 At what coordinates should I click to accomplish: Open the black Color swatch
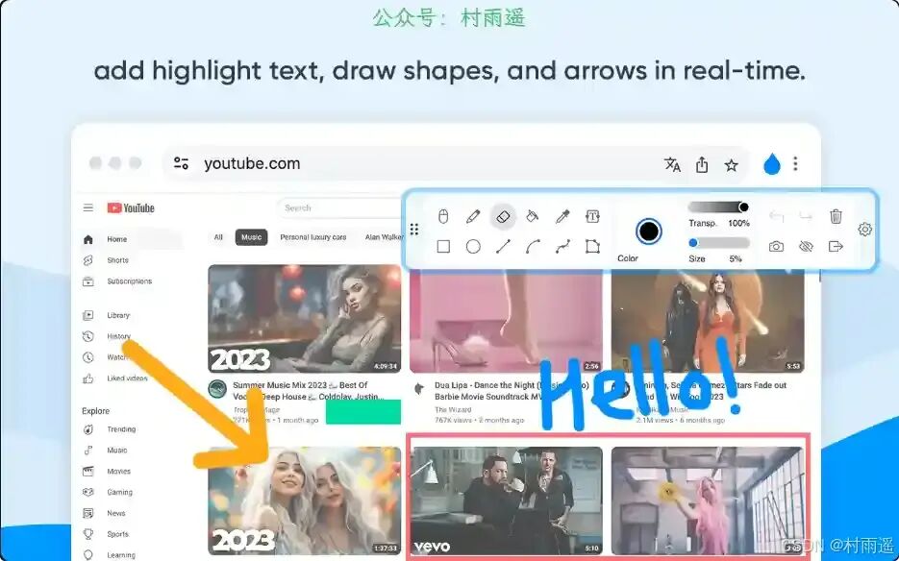tap(649, 232)
